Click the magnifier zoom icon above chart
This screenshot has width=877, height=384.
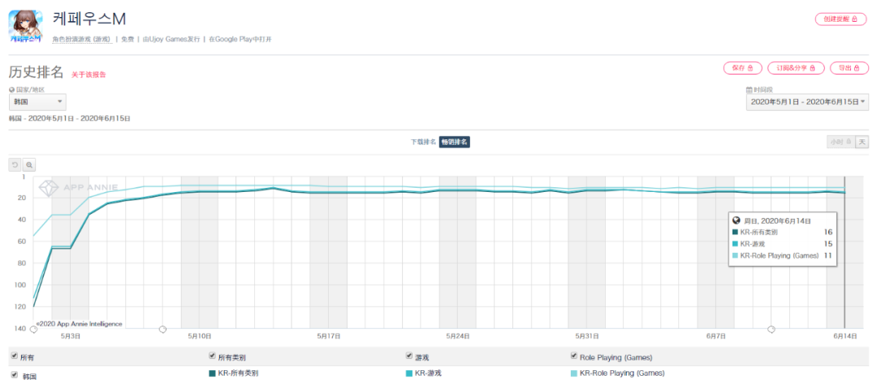[29, 164]
